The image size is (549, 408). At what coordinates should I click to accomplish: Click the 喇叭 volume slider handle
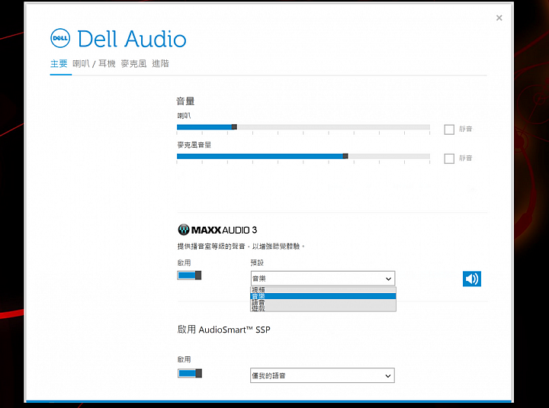coord(234,126)
